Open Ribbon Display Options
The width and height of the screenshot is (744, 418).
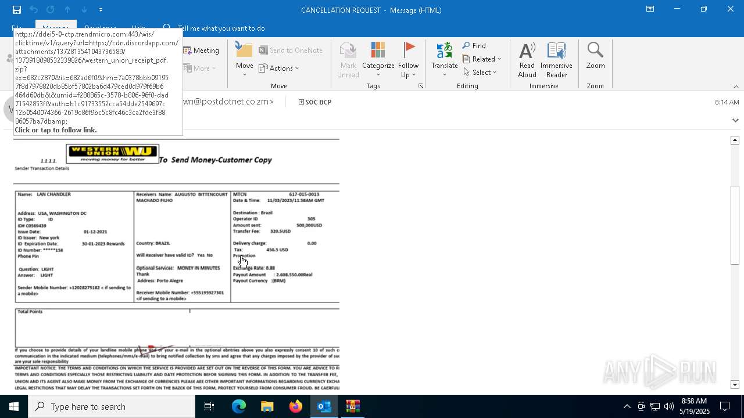[x=650, y=9]
